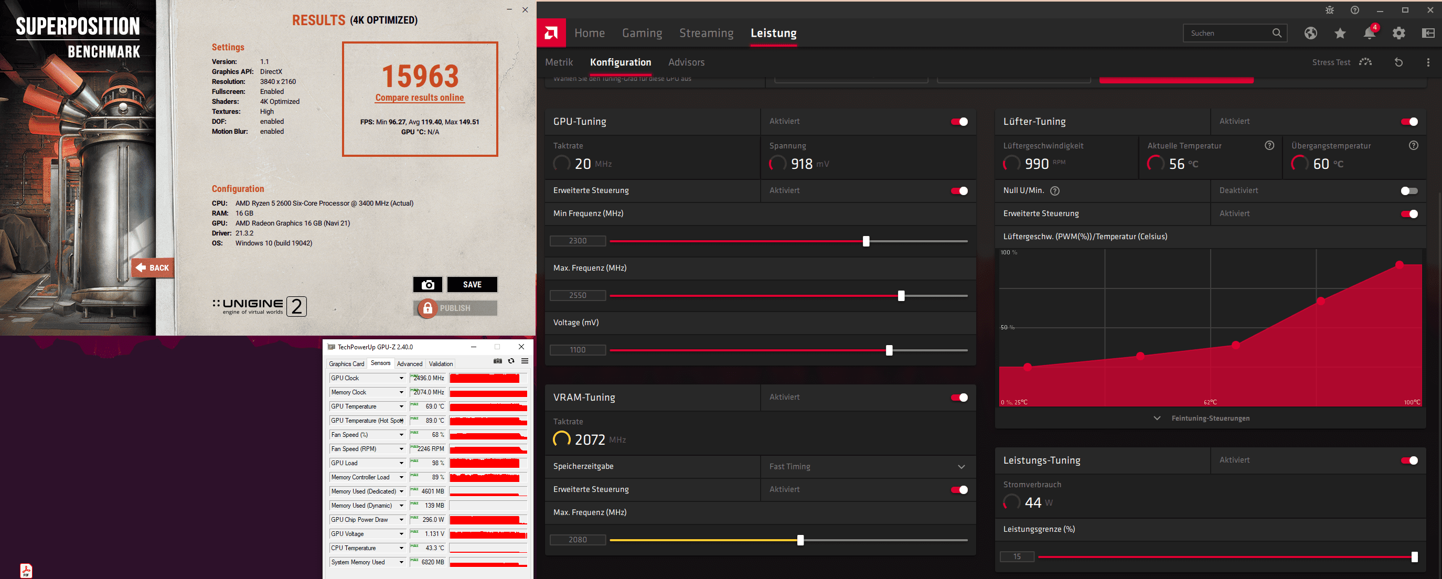Start the Stress Test

click(1342, 62)
